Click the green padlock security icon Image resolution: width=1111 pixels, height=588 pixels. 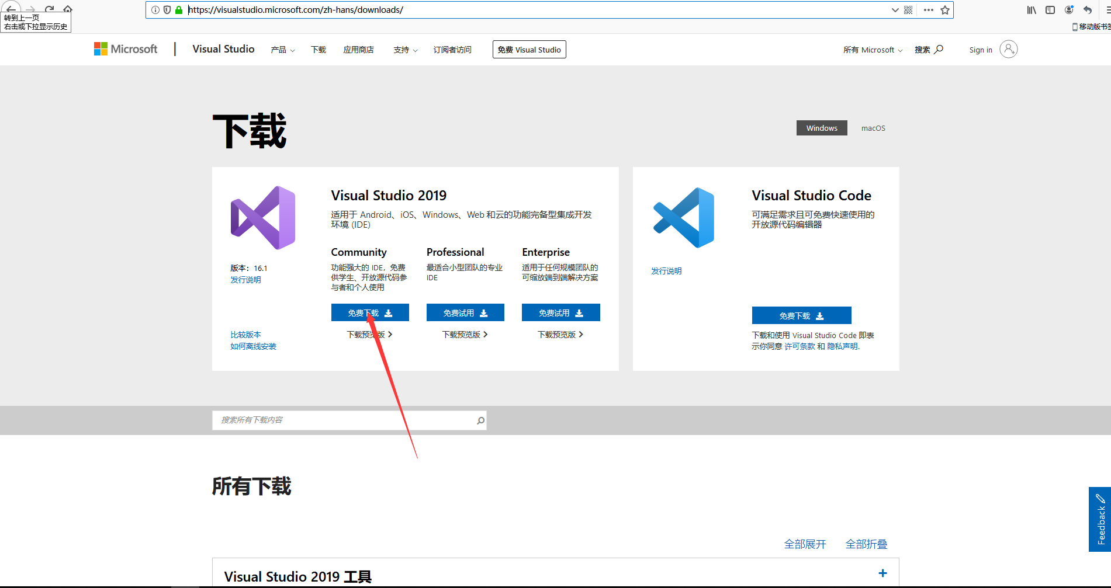click(179, 10)
